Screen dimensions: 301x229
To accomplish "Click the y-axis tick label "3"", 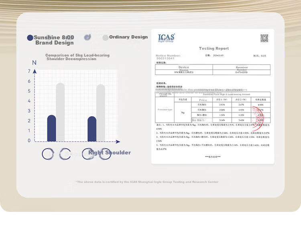I will pyautogui.click(x=29, y=111).
